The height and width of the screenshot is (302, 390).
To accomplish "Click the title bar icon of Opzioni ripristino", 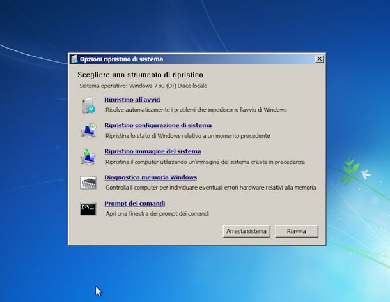I will coord(74,59).
